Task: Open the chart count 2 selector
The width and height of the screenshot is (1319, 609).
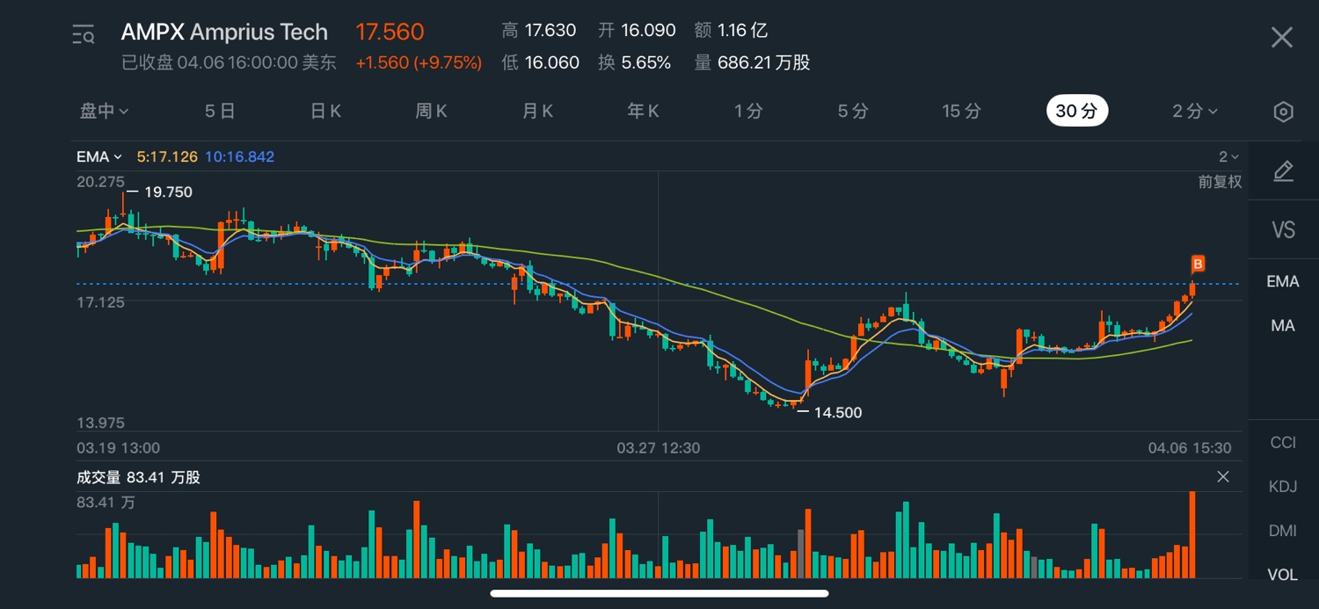Action: coord(1228,157)
